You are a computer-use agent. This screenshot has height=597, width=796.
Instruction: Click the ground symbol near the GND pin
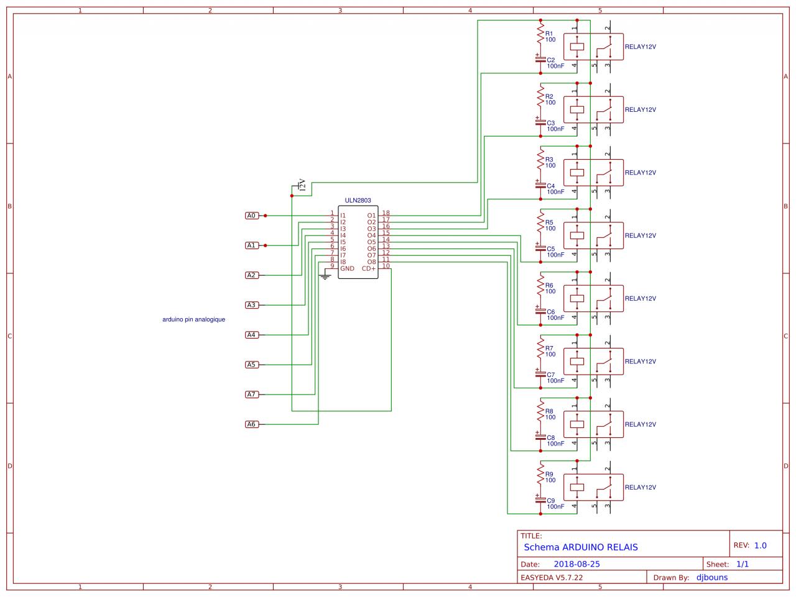coord(324,274)
